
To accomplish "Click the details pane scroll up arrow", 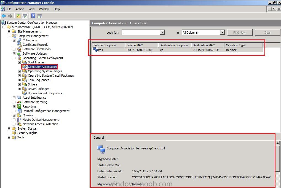I will [278, 143].
